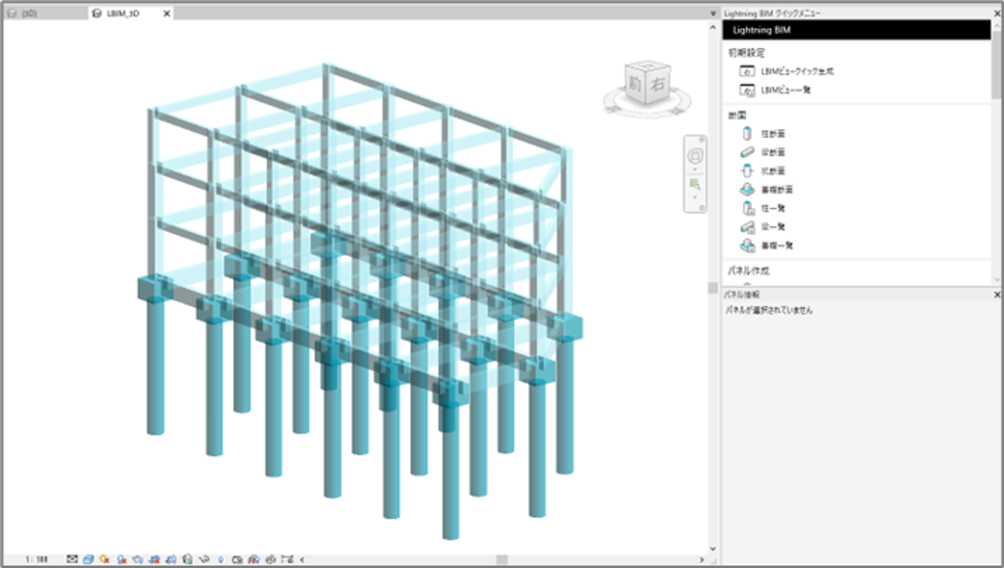
Task: Expand the zoom options arrow on navigation bar
Action: [695, 197]
